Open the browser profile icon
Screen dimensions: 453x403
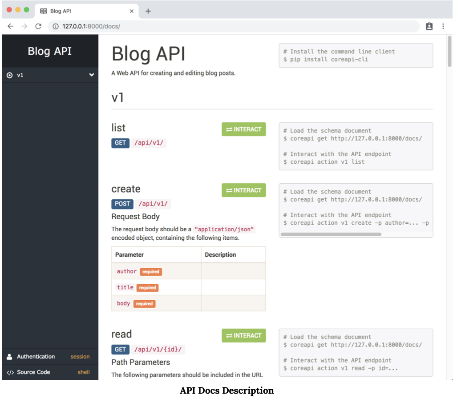tap(429, 26)
